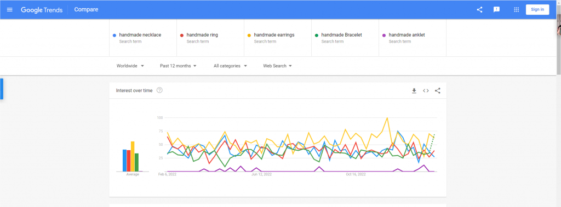Open the send feedback icon
561x207 pixels.
point(496,10)
